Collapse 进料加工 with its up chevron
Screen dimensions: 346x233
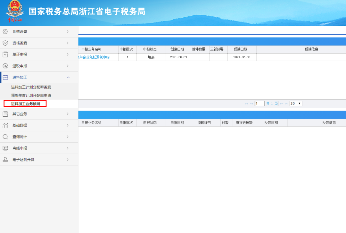click(68, 78)
